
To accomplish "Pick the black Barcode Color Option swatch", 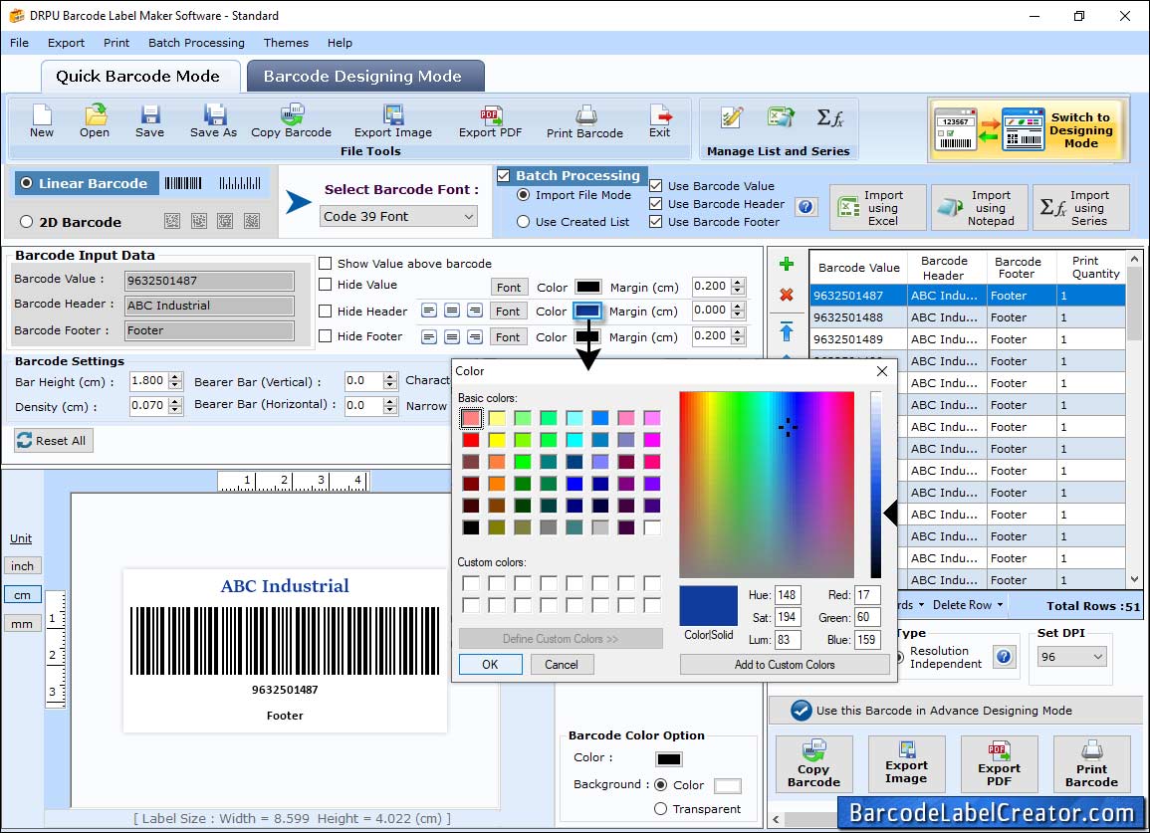I will 669,759.
